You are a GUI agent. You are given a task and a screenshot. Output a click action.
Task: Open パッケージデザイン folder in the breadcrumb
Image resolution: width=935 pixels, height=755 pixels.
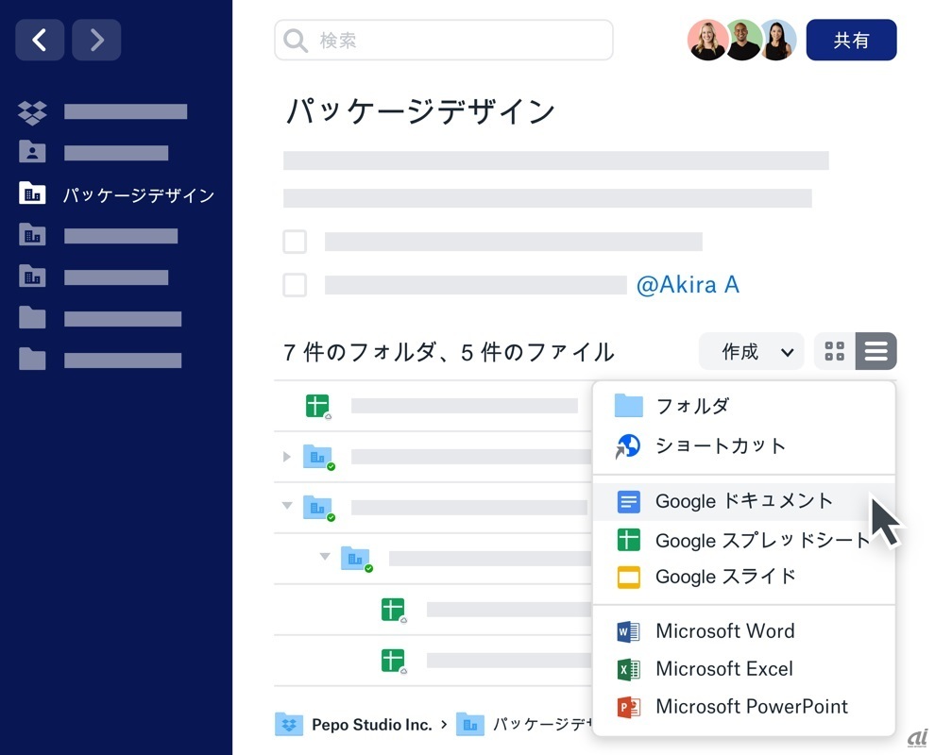pos(525,725)
